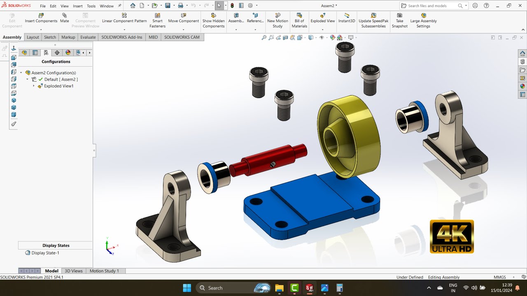Switch to the Sketch tab
This screenshot has height=296, width=527.
click(50, 37)
